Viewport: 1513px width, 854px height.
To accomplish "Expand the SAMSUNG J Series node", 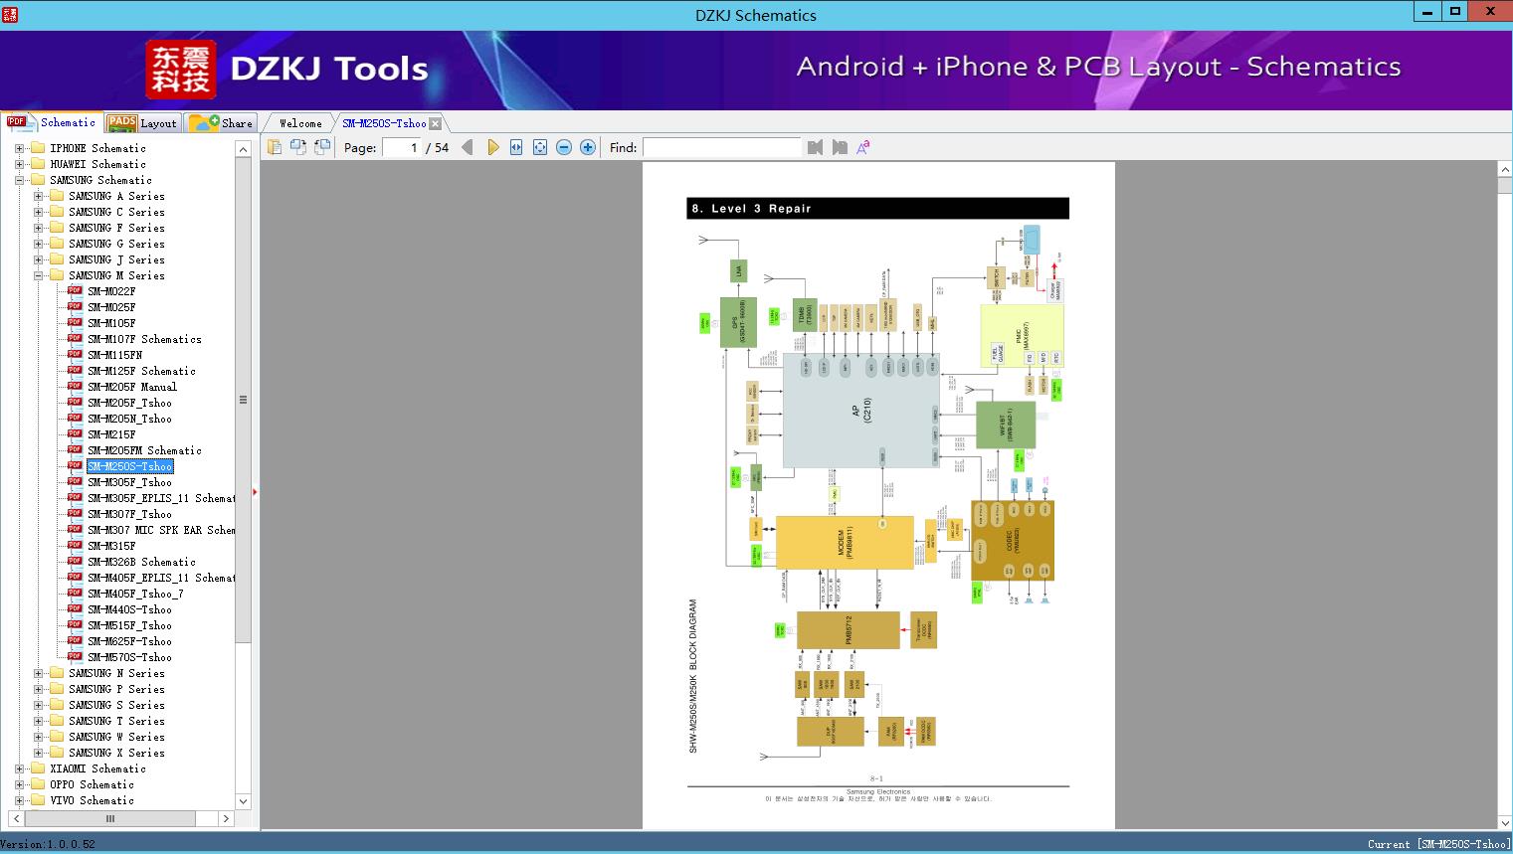I will pyautogui.click(x=38, y=259).
